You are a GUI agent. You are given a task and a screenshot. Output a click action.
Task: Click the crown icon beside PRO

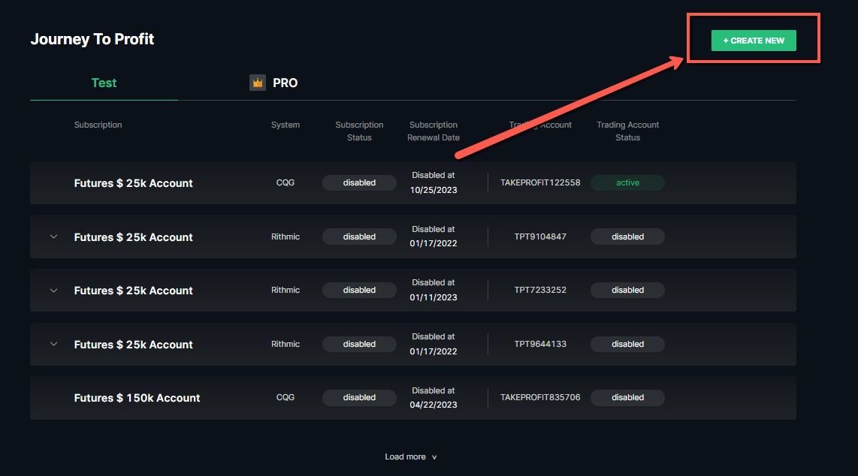click(258, 83)
